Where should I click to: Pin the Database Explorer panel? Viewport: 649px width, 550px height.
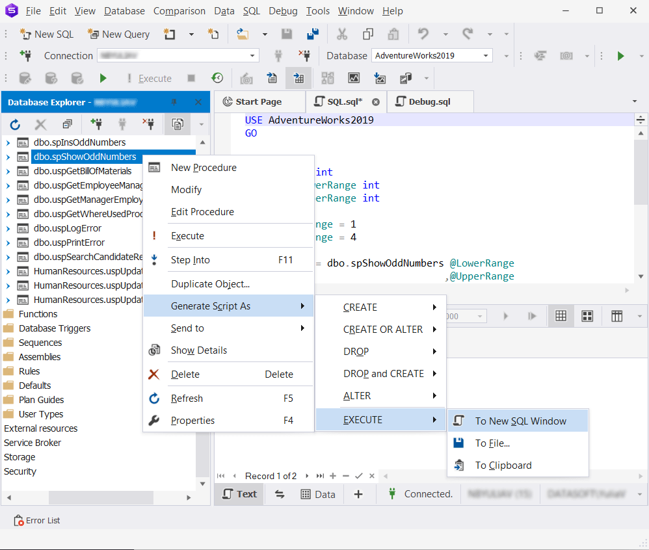(174, 101)
